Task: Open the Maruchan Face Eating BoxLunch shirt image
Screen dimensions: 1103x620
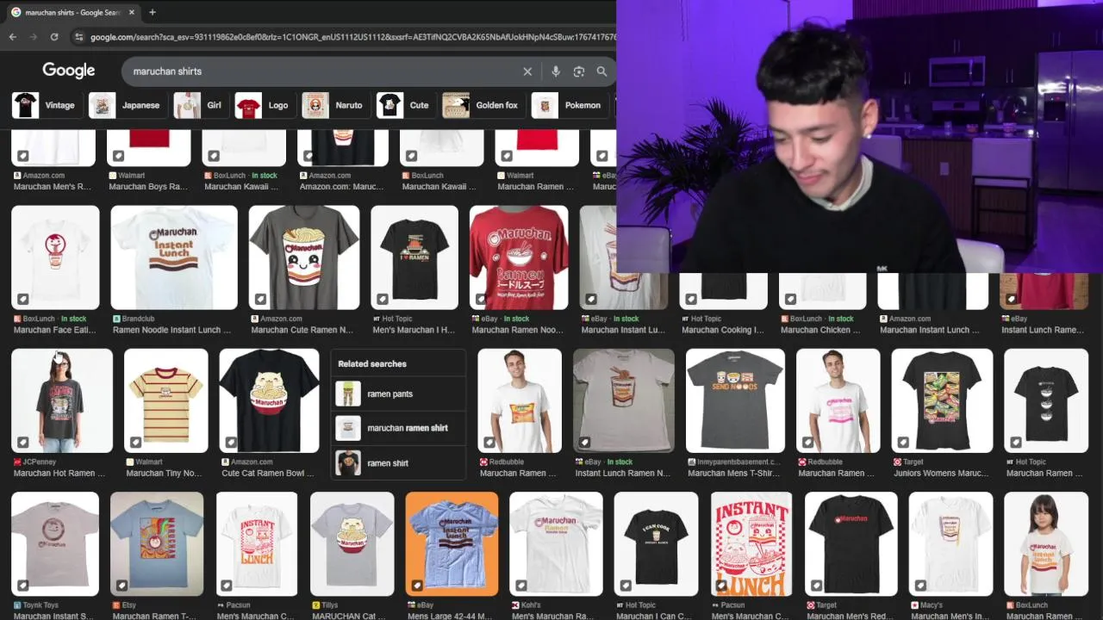Action: pyautogui.click(x=55, y=257)
